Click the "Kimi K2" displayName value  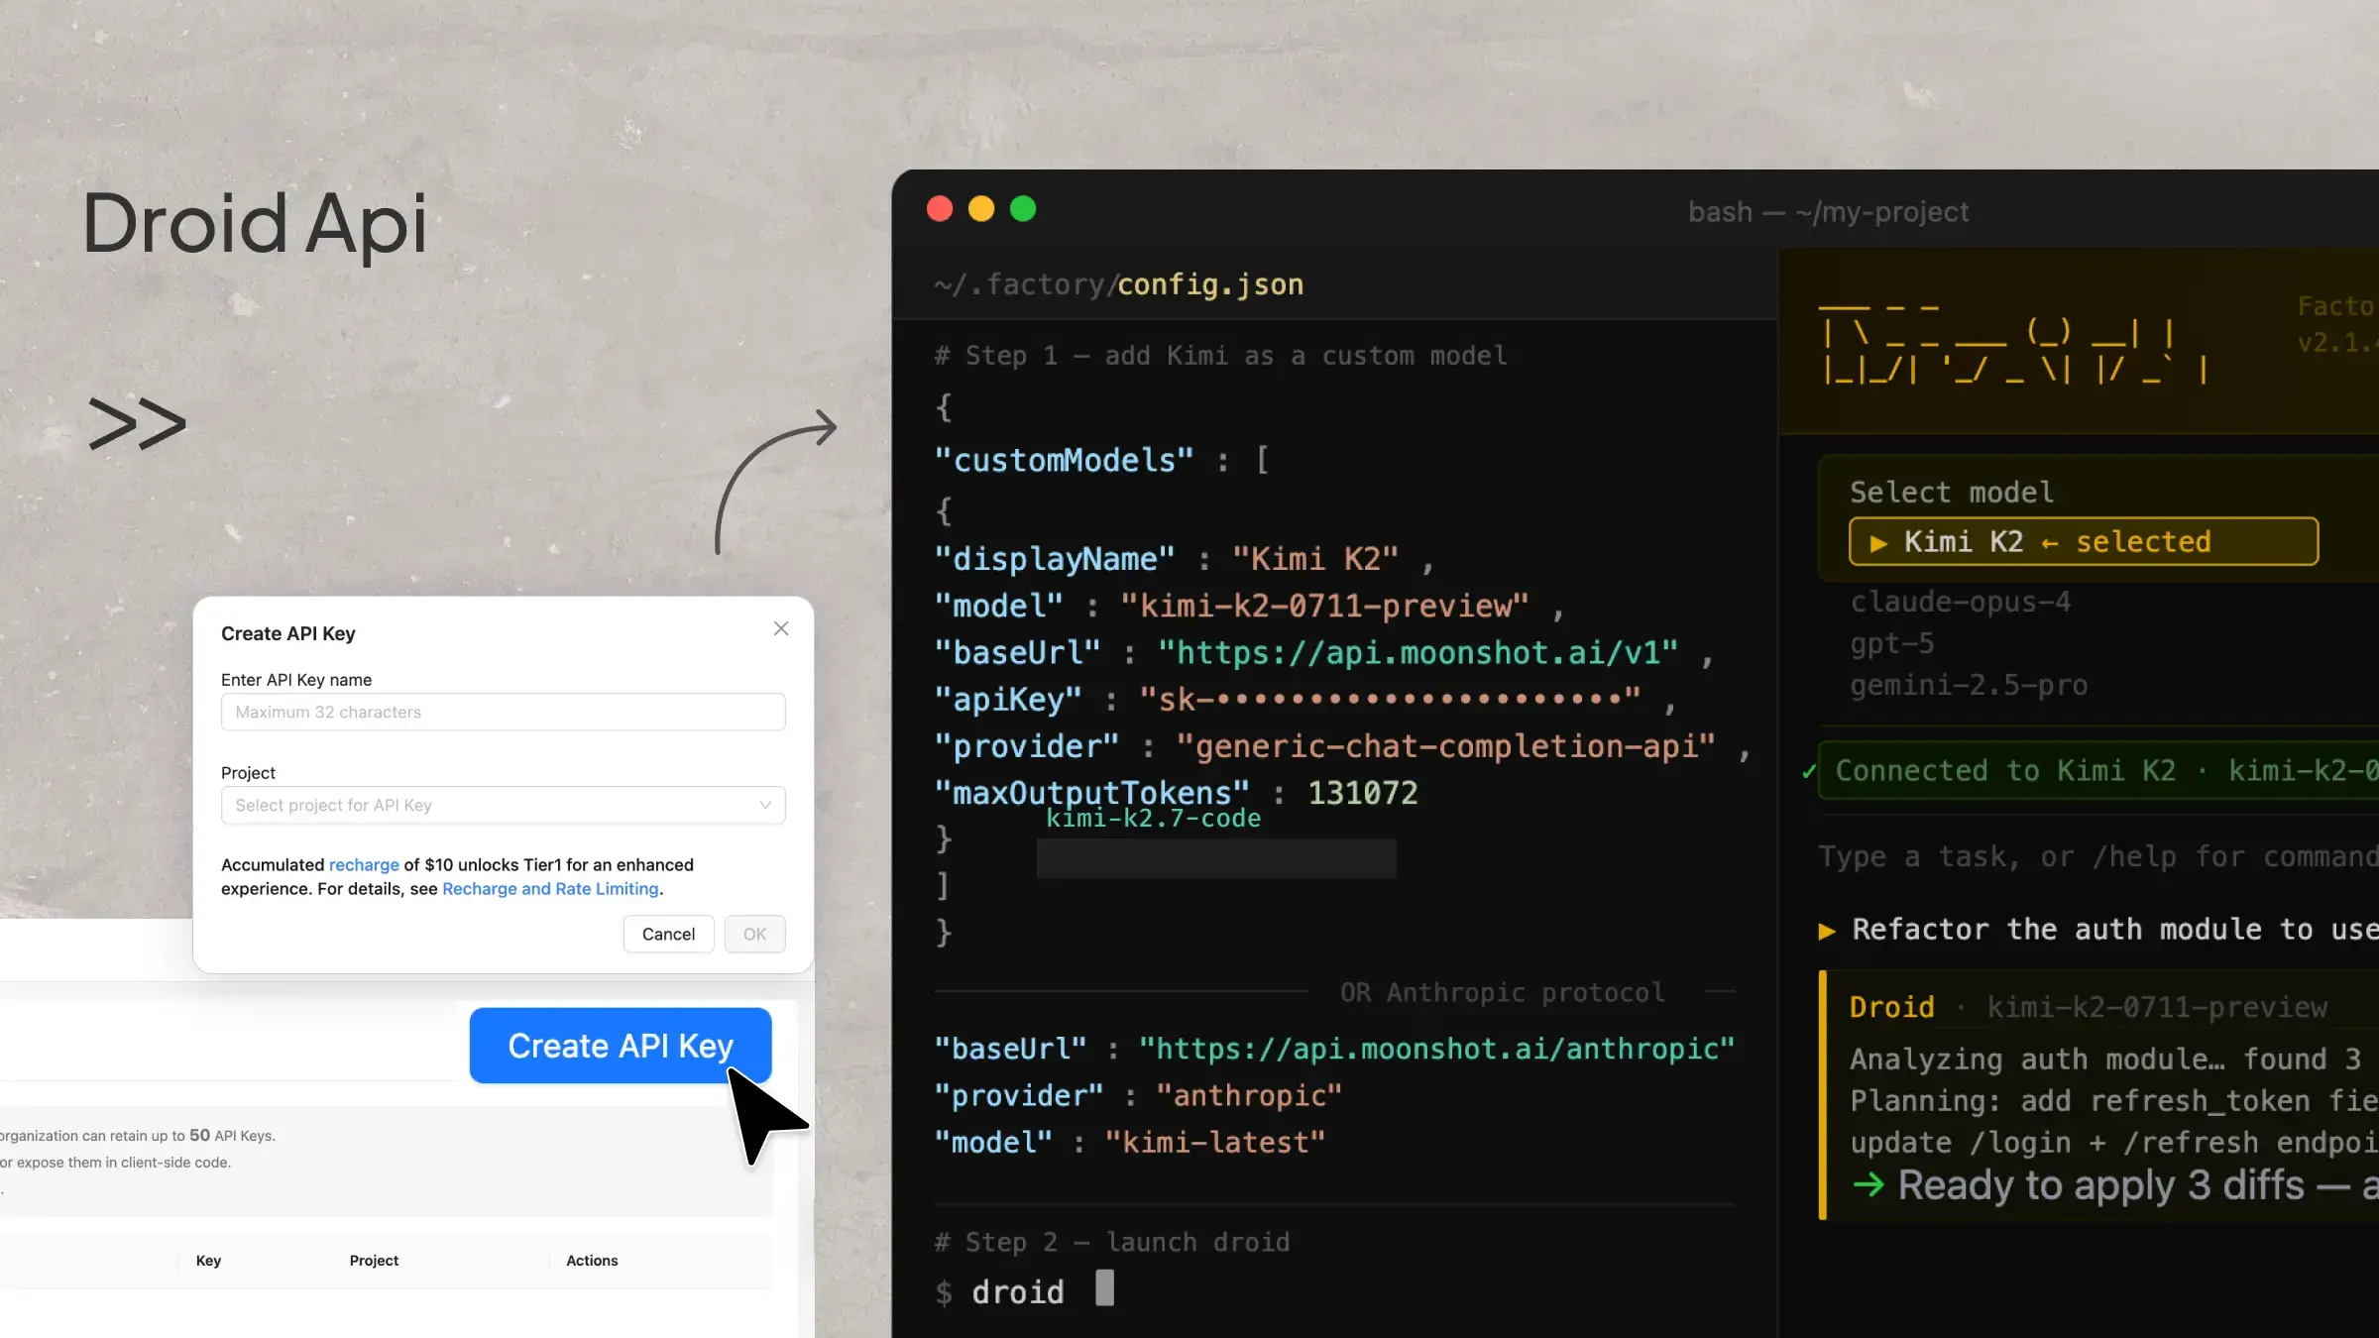coord(1315,559)
